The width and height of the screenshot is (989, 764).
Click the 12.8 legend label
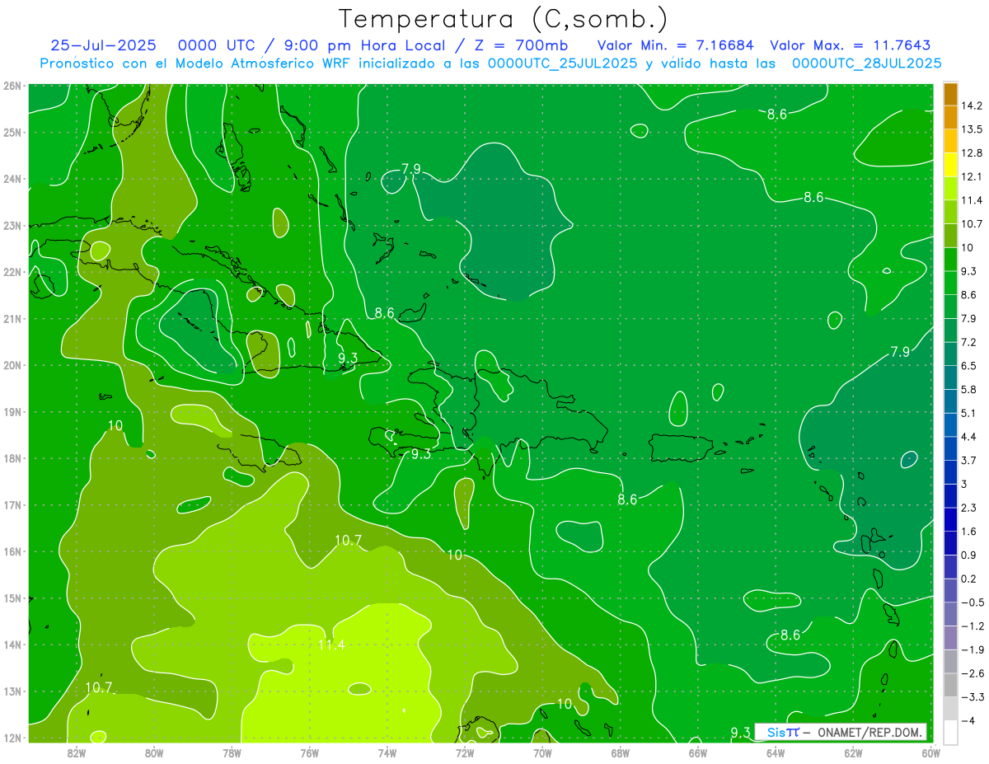pyautogui.click(x=971, y=153)
